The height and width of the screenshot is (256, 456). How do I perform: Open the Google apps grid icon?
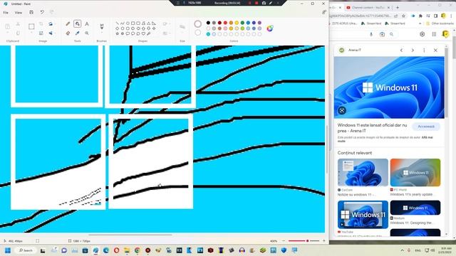pos(434,34)
